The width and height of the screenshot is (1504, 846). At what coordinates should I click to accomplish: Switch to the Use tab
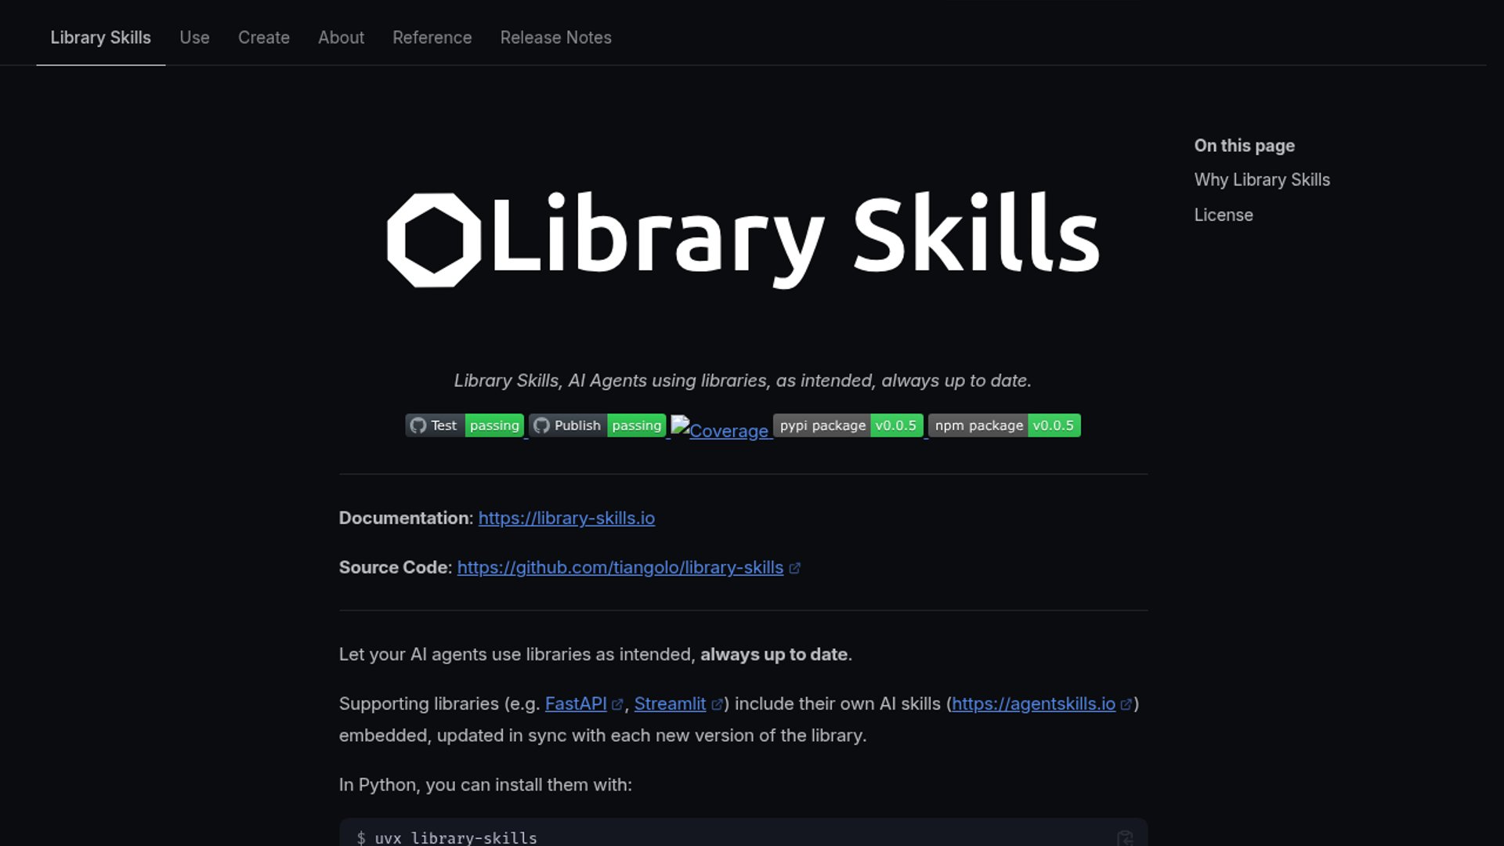coord(194,38)
